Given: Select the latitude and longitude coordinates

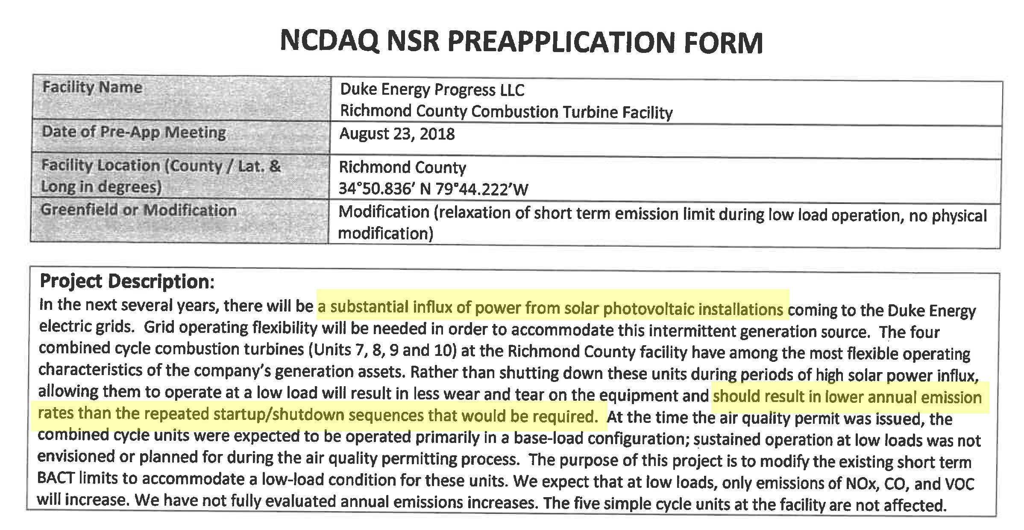Looking at the screenshot, I should (x=433, y=189).
